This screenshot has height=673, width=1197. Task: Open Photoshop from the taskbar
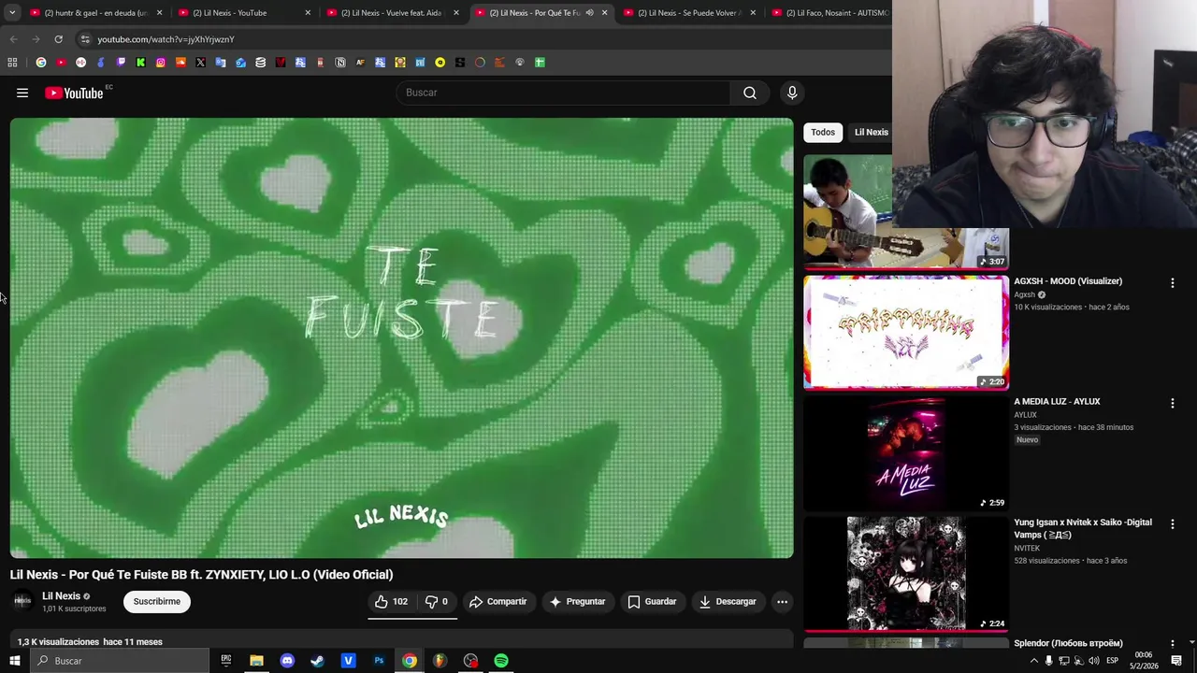click(x=379, y=661)
